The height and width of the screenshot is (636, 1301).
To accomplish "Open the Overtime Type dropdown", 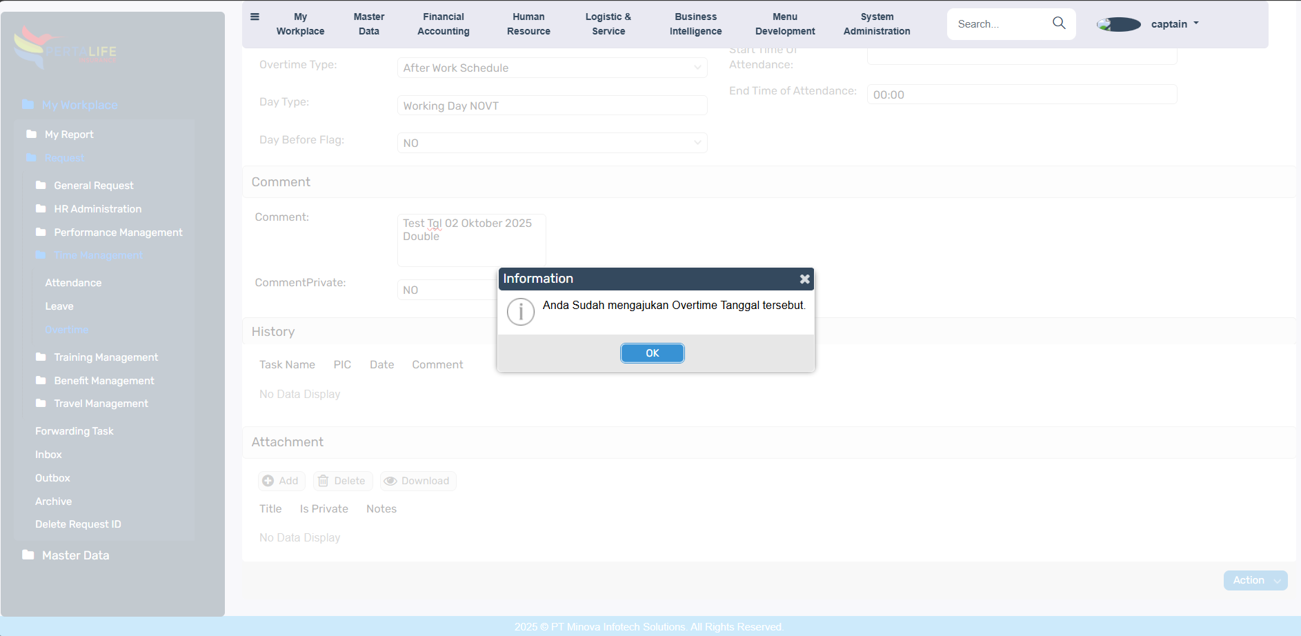I will (552, 68).
